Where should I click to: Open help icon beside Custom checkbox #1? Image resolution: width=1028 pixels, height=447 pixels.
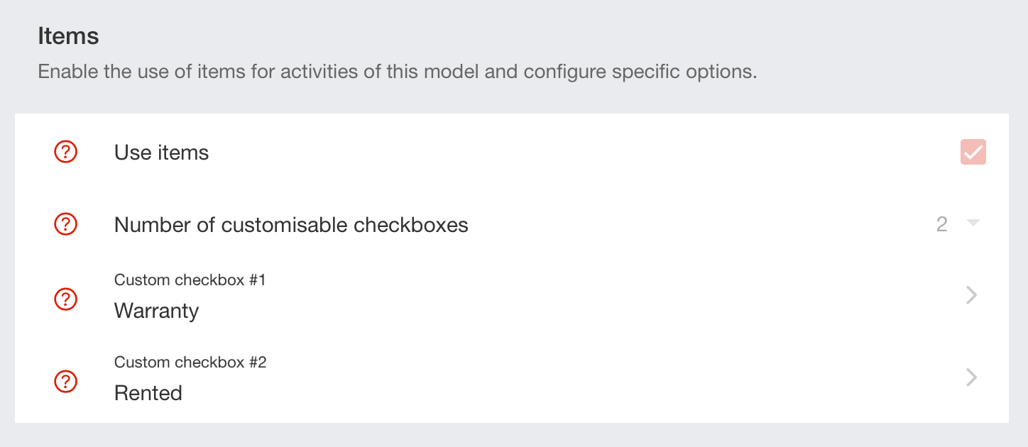click(66, 299)
